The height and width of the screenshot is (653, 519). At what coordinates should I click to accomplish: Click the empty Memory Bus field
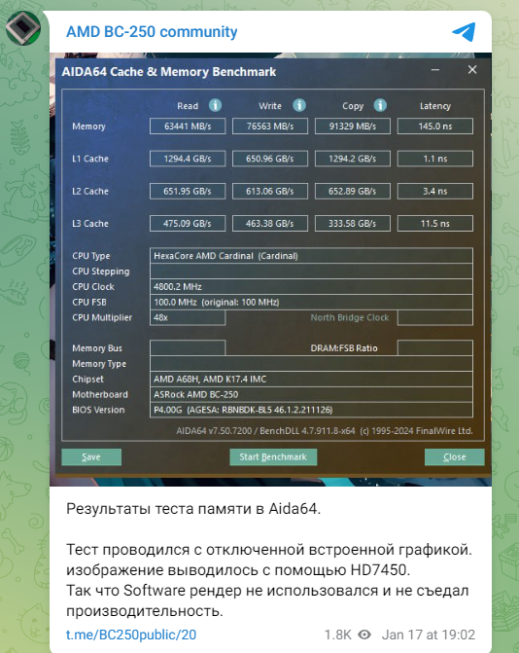click(x=188, y=348)
